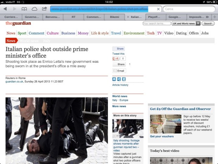Click the Email envelope button

click(119, 71)
